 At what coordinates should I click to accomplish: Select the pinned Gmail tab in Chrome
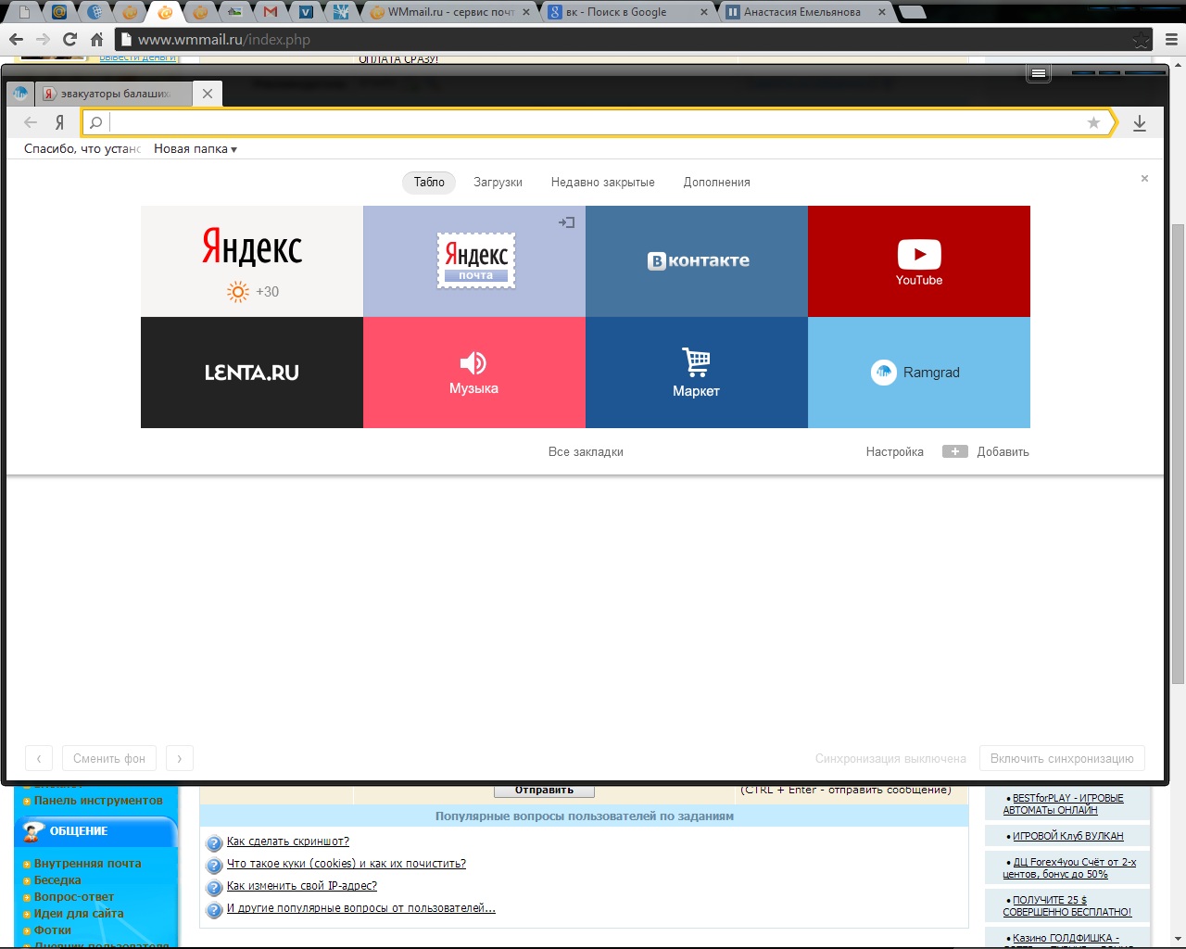pos(271,12)
